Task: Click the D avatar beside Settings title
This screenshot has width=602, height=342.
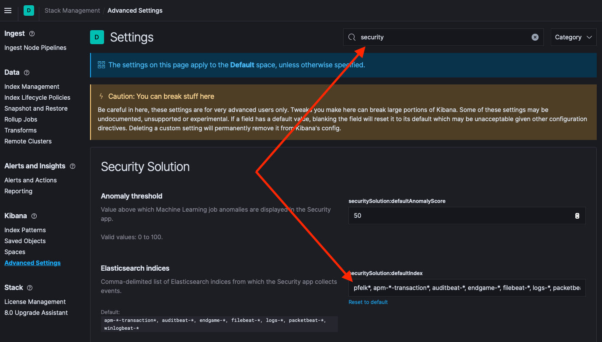Action: pos(97,37)
